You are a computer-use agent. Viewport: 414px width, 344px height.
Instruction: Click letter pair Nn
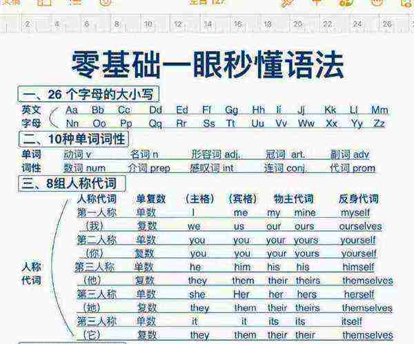(x=72, y=123)
